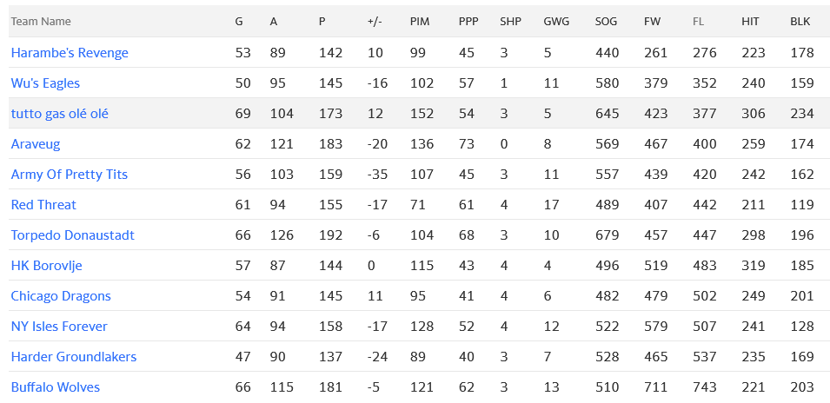Sort the table by HIT column
Image resolution: width=830 pixels, height=403 pixels.
(751, 21)
